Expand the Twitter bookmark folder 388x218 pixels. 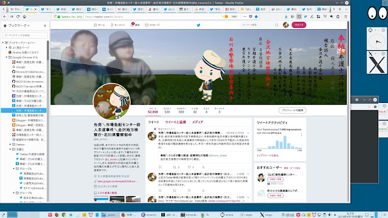tap(10, 144)
